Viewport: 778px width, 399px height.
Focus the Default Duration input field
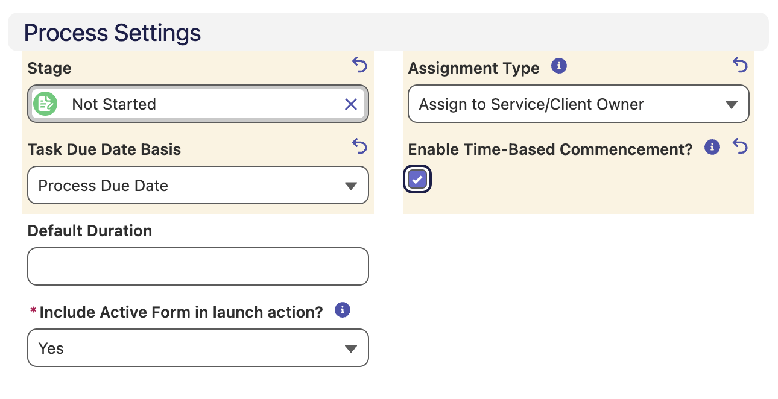(x=198, y=266)
